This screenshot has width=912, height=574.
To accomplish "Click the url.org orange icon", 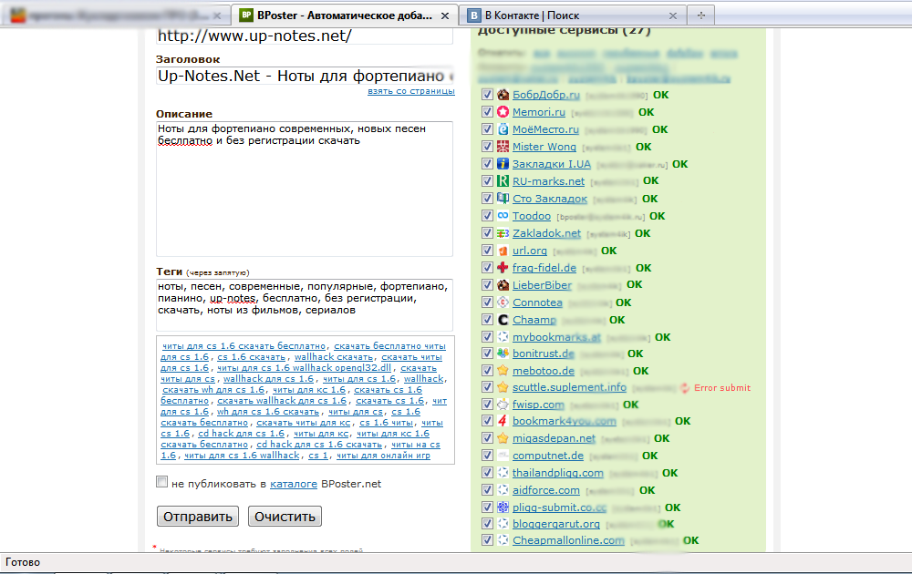I will [503, 251].
